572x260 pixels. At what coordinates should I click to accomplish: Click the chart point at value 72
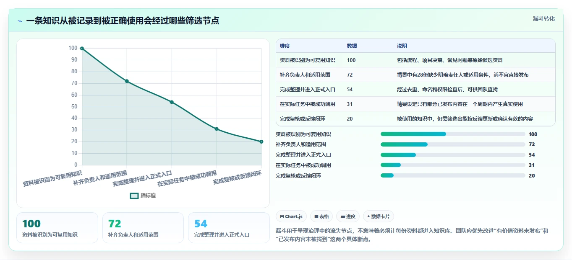(127, 81)
